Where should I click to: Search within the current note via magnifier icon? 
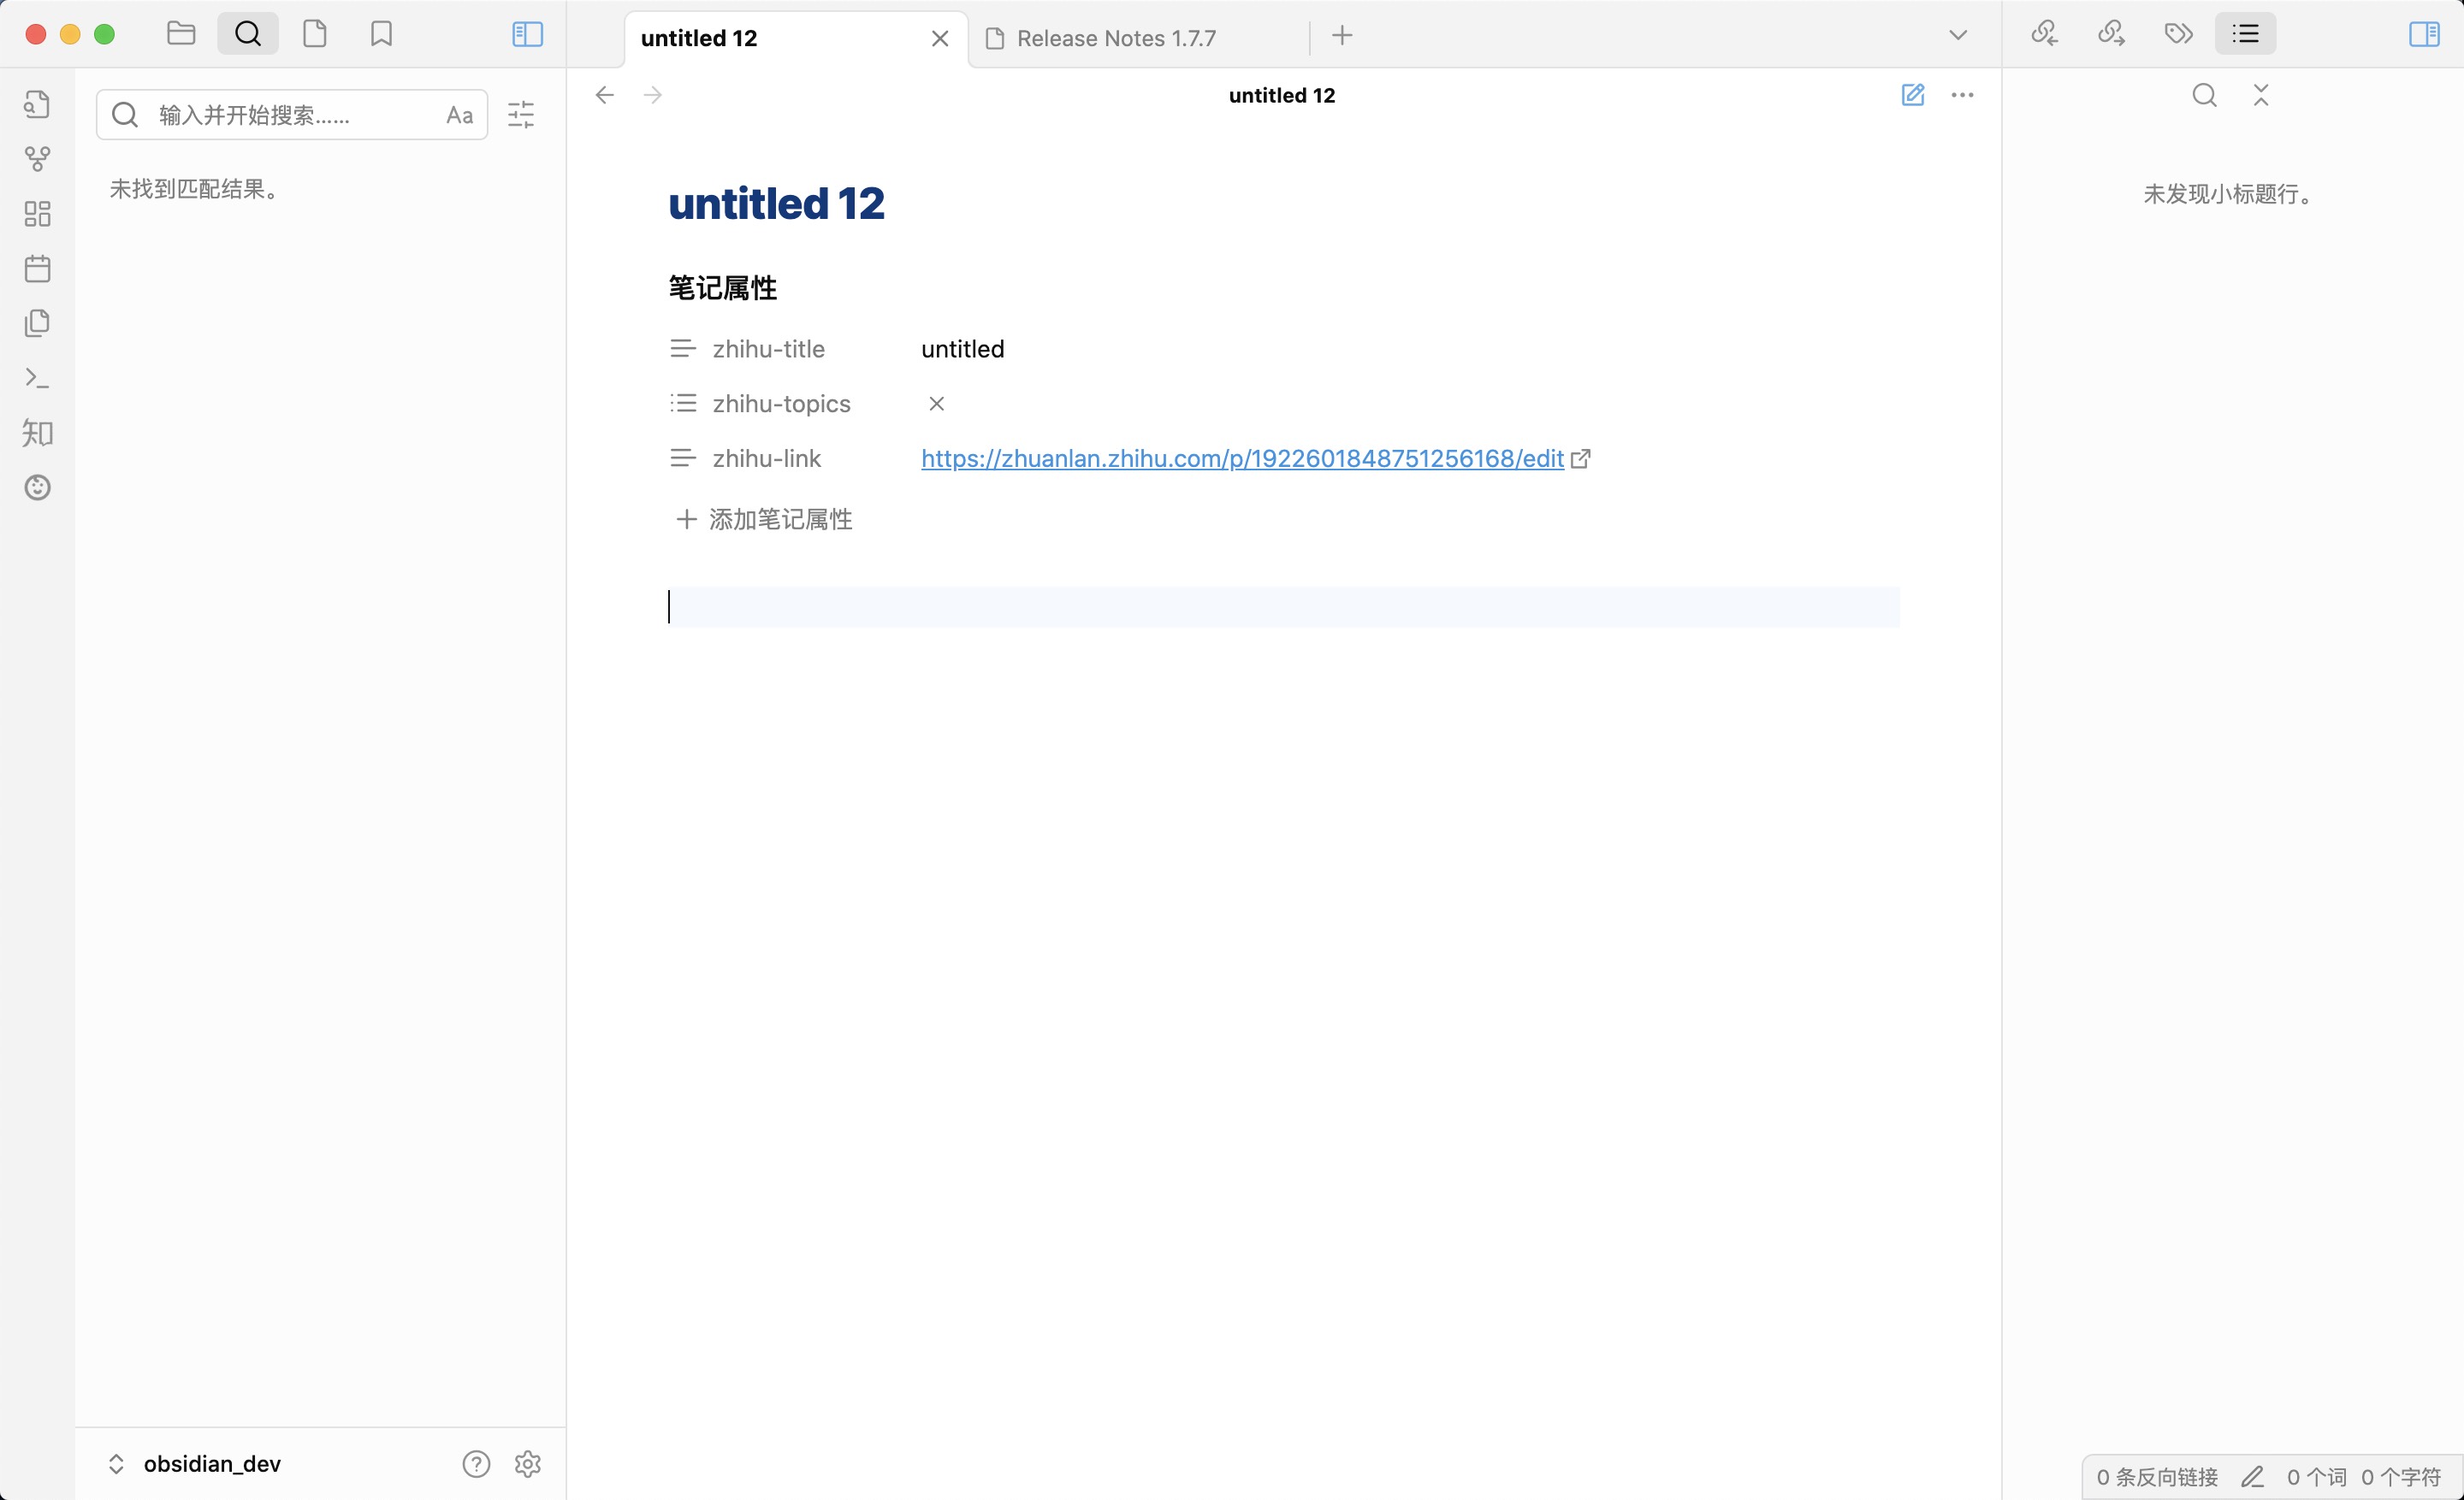click(x=2204, y=95)
